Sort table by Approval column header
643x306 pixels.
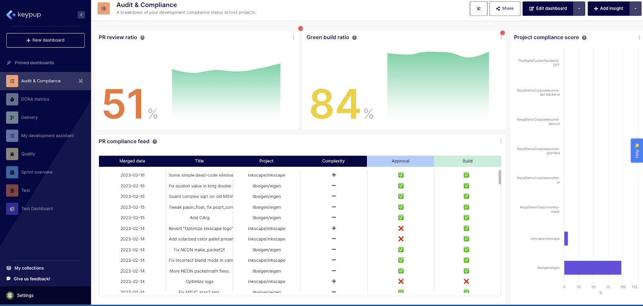(400, 161)
